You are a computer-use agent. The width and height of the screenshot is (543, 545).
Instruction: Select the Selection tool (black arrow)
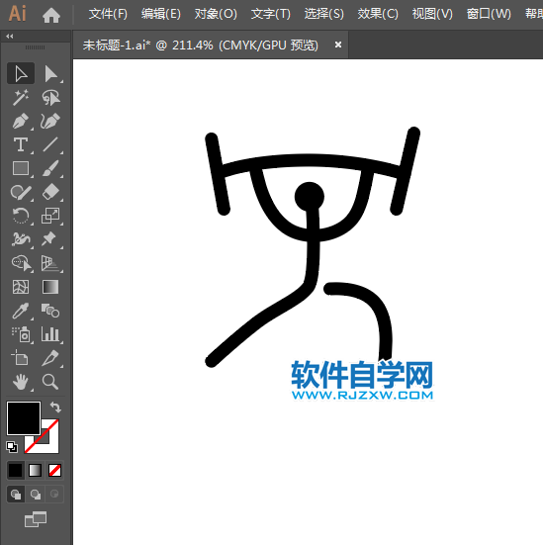pos(21,73)
